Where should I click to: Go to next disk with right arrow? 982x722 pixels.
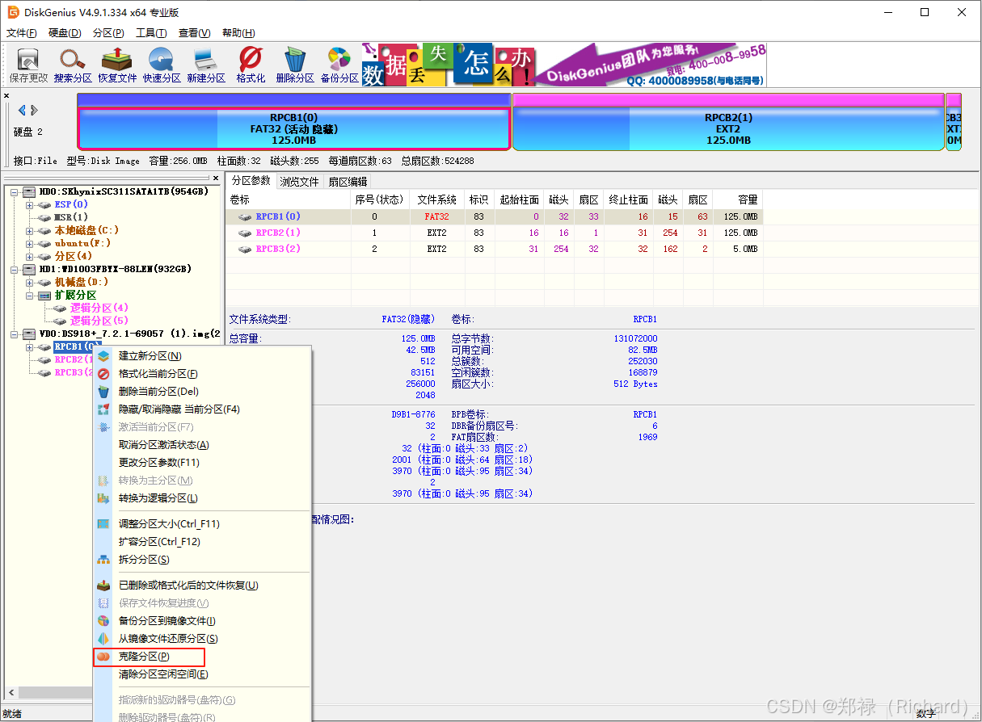click(x=34, y=110)
